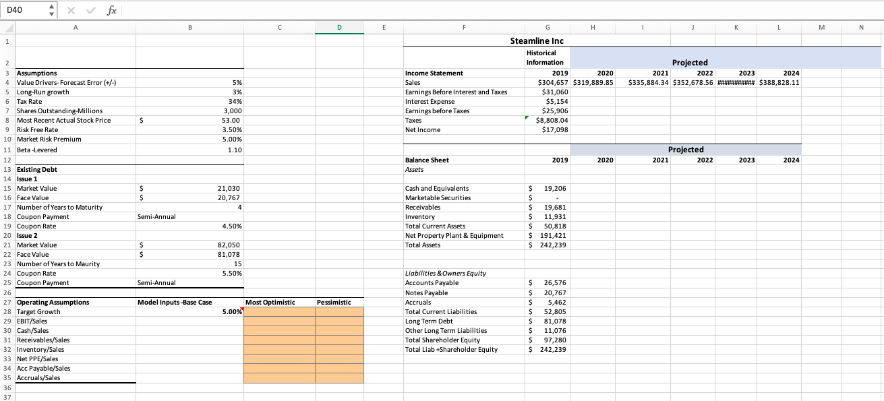This screenshot has height=401, width=884.
Task: Click the Historical Information cell
Action: (547, 57)
